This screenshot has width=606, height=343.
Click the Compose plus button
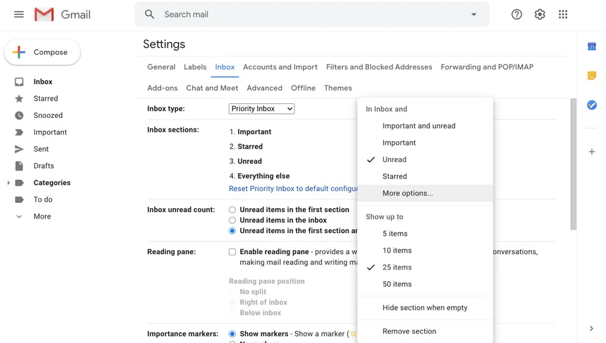click(x=42, y=52)
